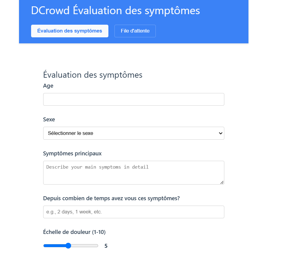
Task: Click the symptom description textarea
Action: [x=133, y=172]
